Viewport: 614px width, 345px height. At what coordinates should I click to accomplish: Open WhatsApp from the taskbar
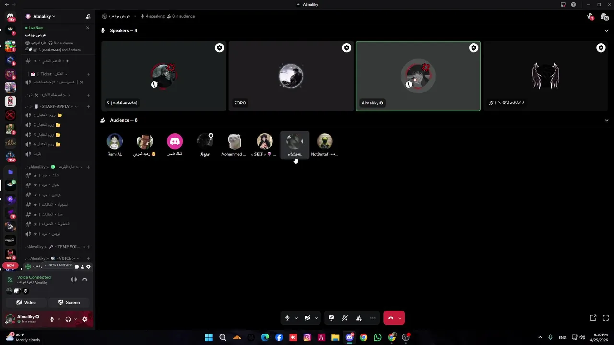(378, 337)
